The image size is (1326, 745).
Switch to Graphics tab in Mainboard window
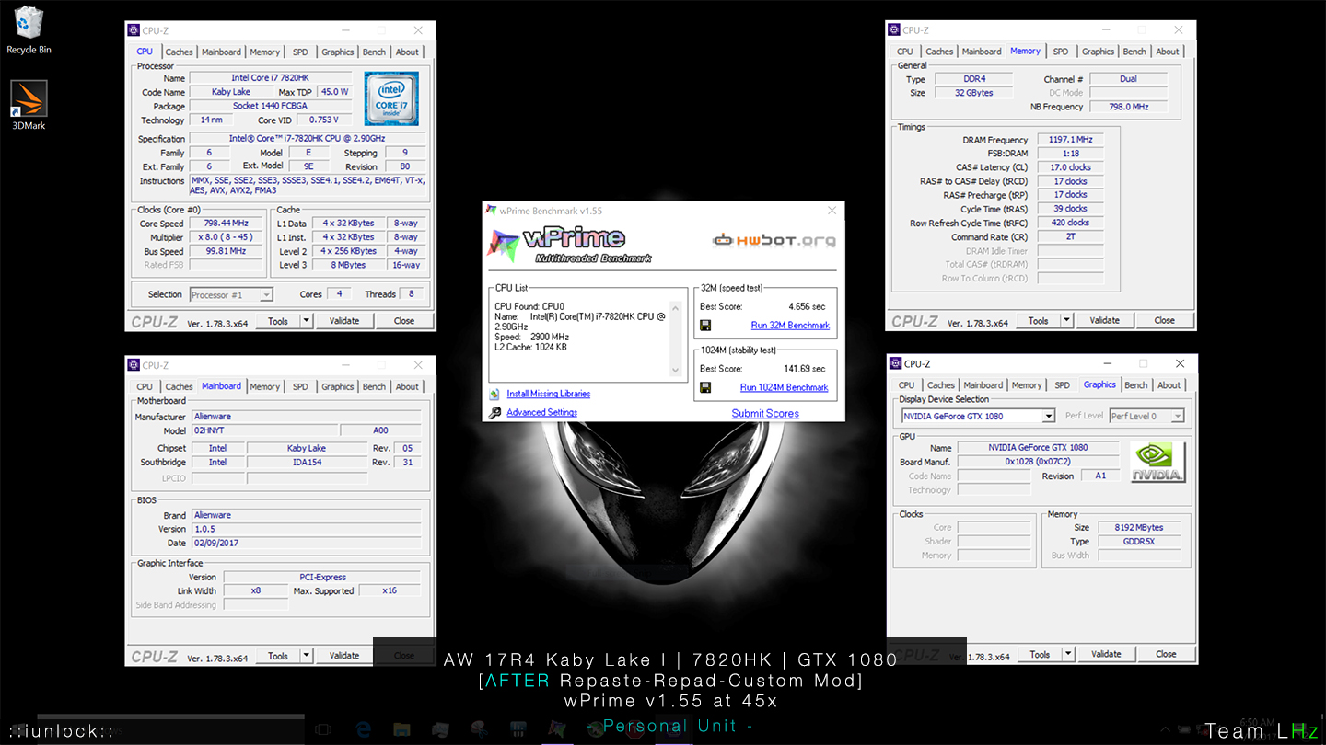(x=338, y=386)
